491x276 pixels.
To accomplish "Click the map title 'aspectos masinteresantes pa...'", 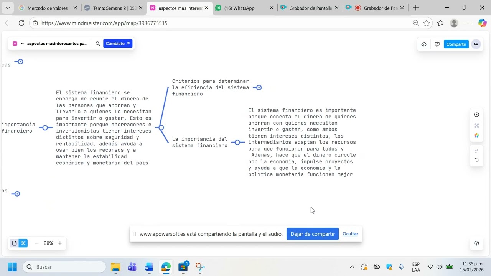I will 57,44.
